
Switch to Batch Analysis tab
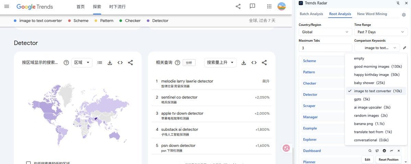coord(311,14)
